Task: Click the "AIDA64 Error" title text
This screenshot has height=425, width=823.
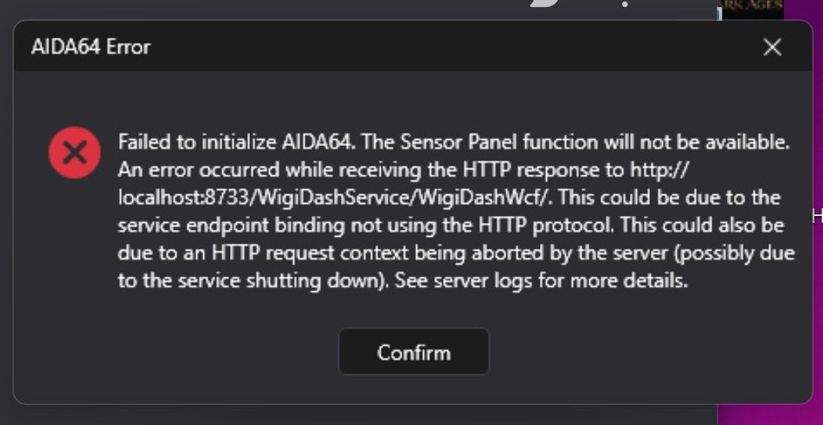Action: [91, 47]
